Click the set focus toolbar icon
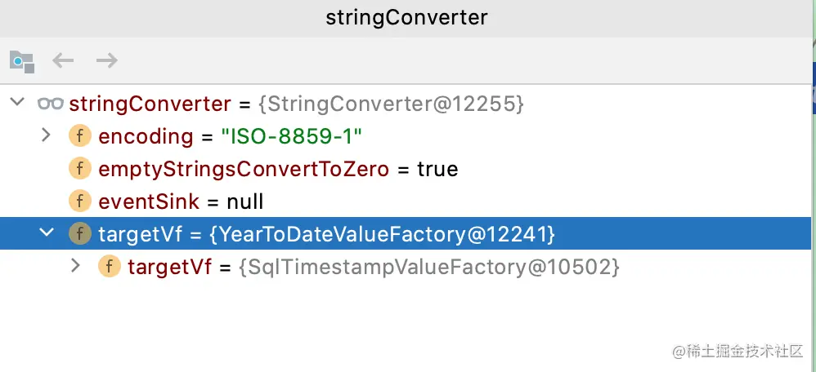Image resolution: width=816 pixels, height=372 pixels. [22, 61]
